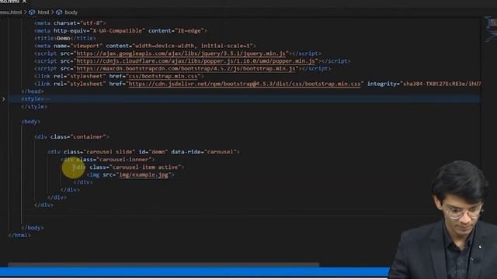Open the jquery.min.js googleapis URL

click(x=181, y=53)
